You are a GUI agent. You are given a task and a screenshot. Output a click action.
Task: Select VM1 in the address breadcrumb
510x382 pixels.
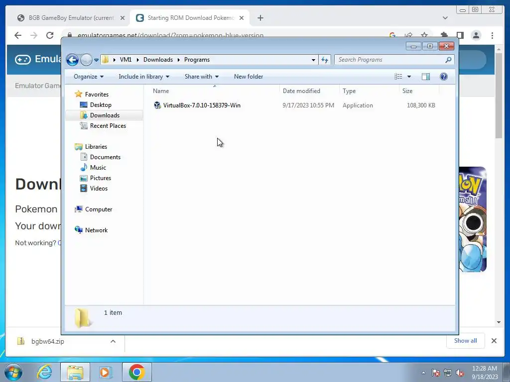tap(126, 60)
